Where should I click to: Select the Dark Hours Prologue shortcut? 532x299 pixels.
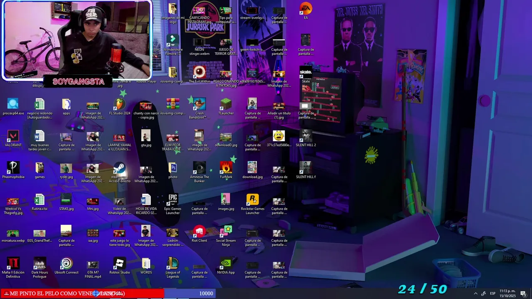point(39,268)
